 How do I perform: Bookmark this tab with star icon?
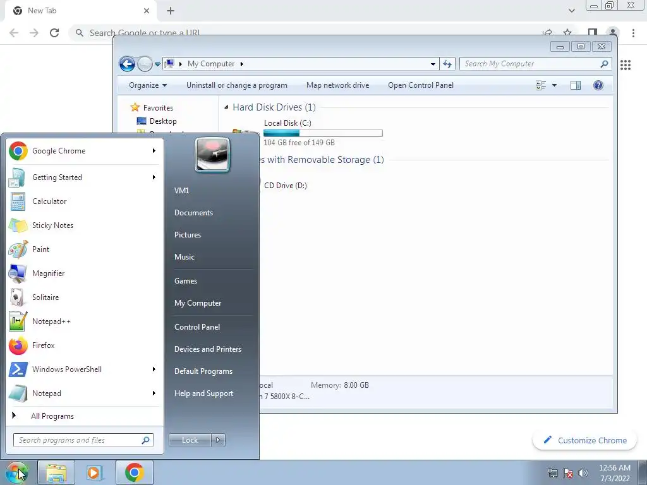(x=568, y=32)
